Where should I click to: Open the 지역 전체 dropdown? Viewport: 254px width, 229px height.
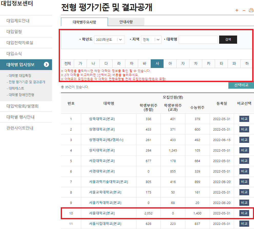151,40
